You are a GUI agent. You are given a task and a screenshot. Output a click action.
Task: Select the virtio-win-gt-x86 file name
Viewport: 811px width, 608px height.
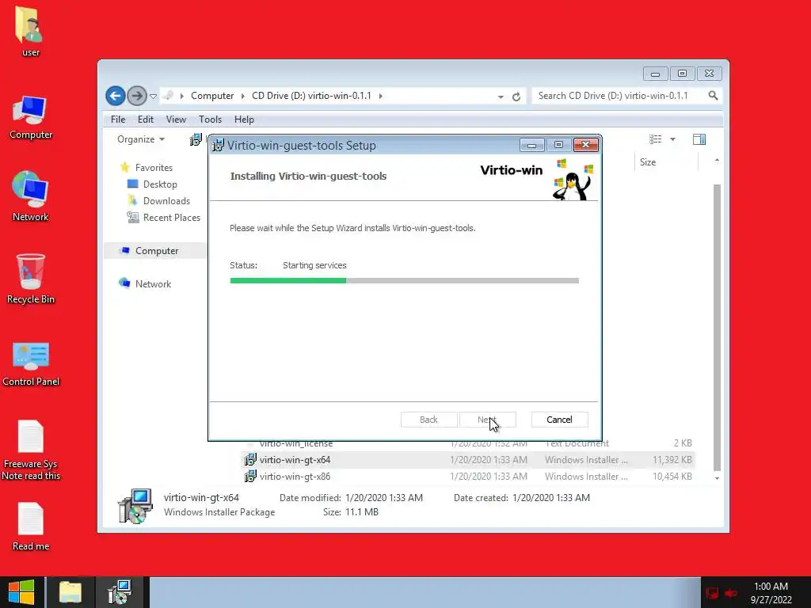(x=295, y=476)
